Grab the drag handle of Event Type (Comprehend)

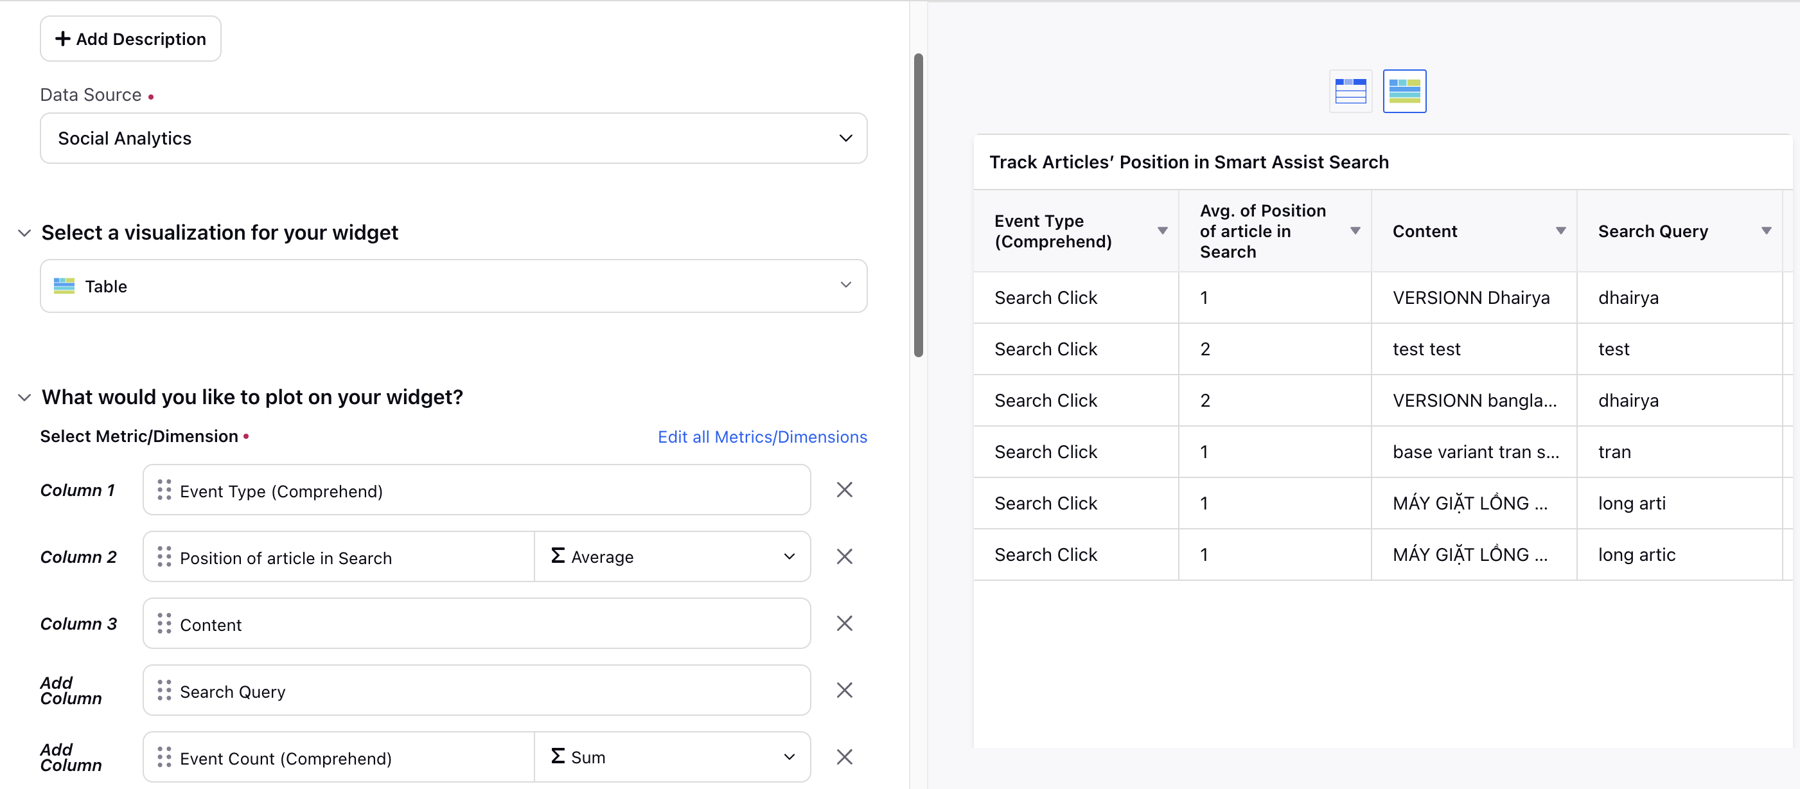[164, 490]
